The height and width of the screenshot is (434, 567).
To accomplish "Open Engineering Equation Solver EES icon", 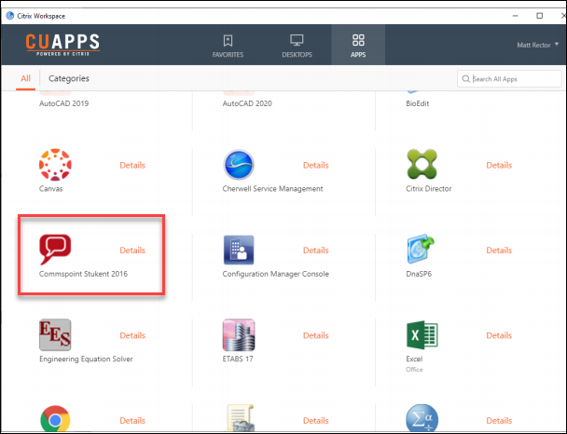I will coord(55,334).
